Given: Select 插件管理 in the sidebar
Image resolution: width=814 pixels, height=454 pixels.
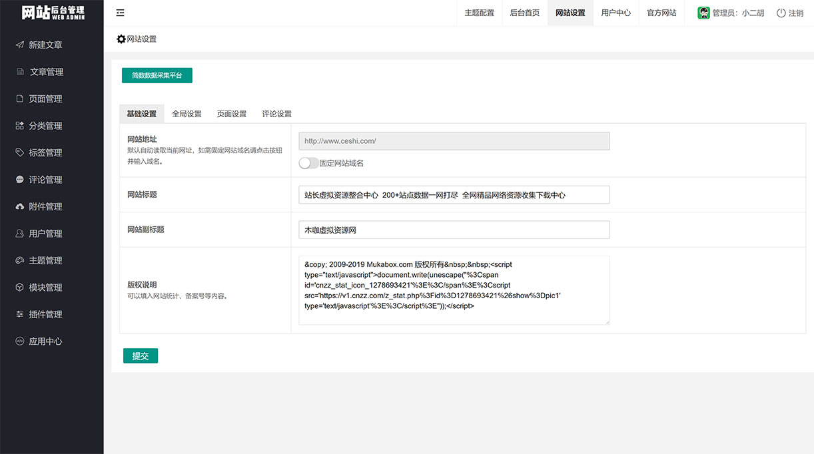Looking at the screenshot, I should [x=47, y=314].
